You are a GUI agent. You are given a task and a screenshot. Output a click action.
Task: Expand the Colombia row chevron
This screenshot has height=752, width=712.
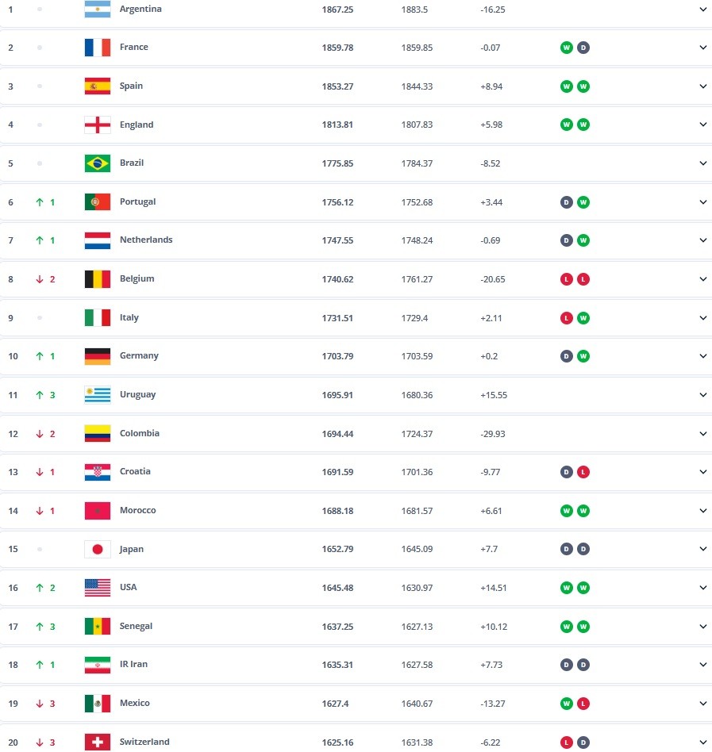click(x=702, y=434)
